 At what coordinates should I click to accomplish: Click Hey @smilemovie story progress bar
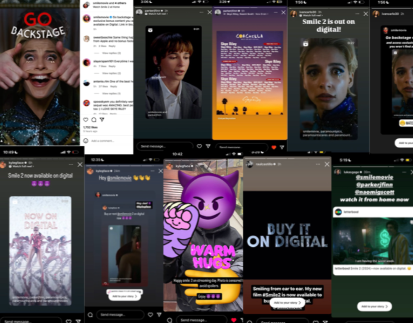tap(124, 166)
